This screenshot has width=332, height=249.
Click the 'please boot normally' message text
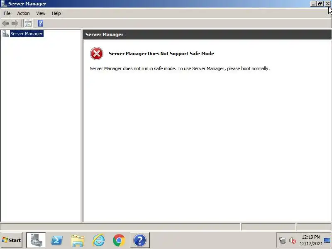point(248,68)
